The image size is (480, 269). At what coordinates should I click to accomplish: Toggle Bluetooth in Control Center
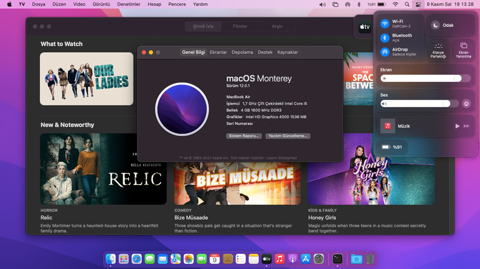[385, 38]
